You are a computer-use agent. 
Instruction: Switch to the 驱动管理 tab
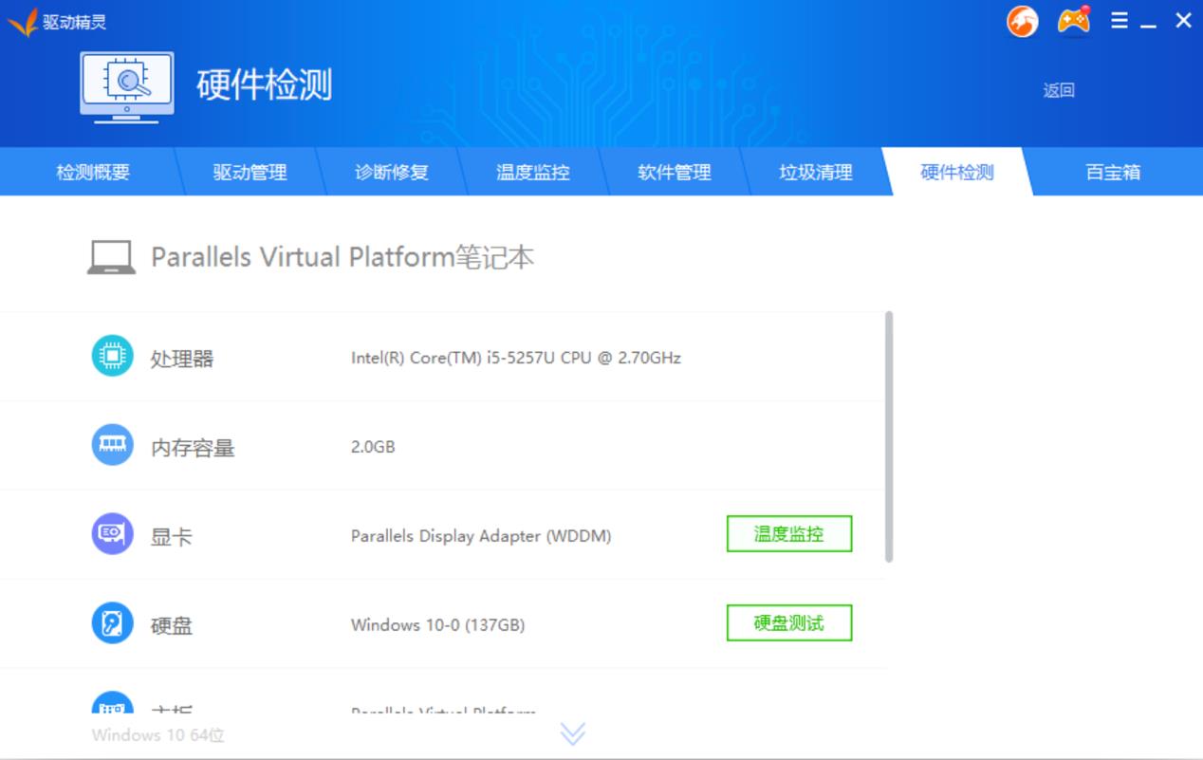point(250,172)
